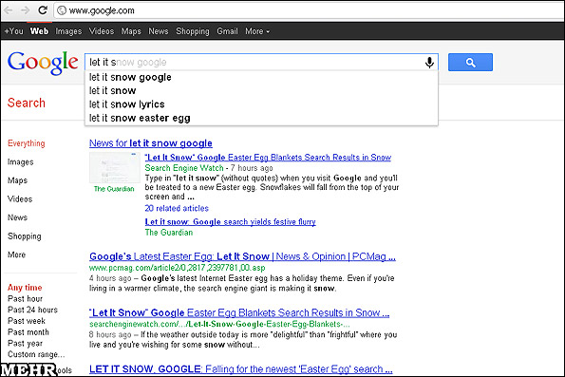The image size is (565, 377).
Task: Open Search Engine Watch news headline link
Action: click(268, 158)
